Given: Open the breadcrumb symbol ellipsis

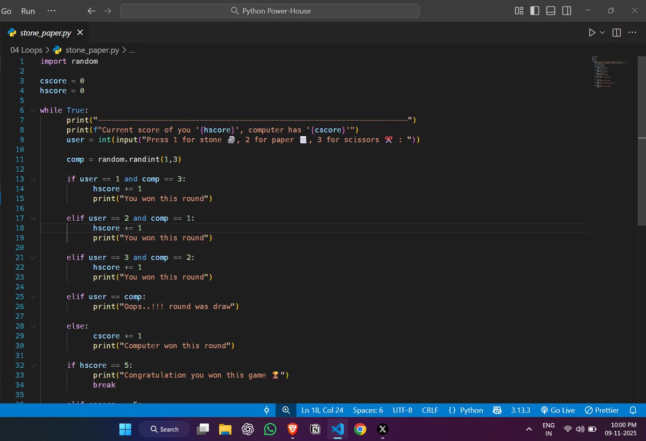Looking at the screenshot, I should coord(132,50).
